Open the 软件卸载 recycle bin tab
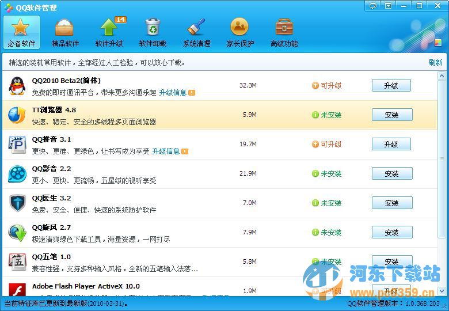 (x=153, y=32)
